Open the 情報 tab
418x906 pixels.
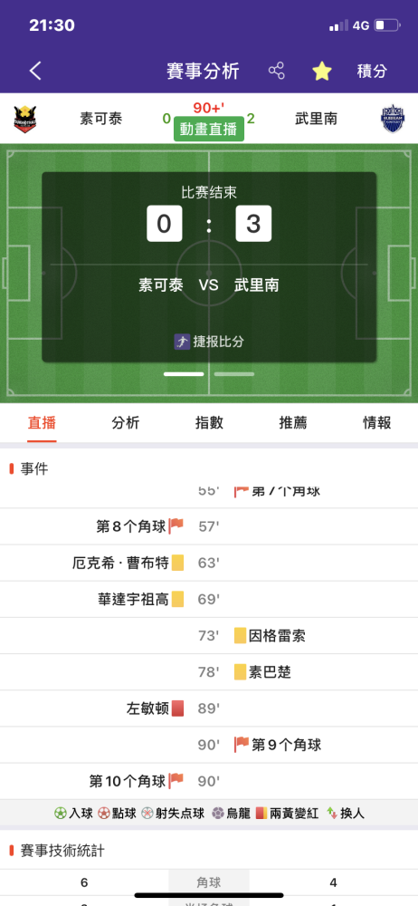376,422
